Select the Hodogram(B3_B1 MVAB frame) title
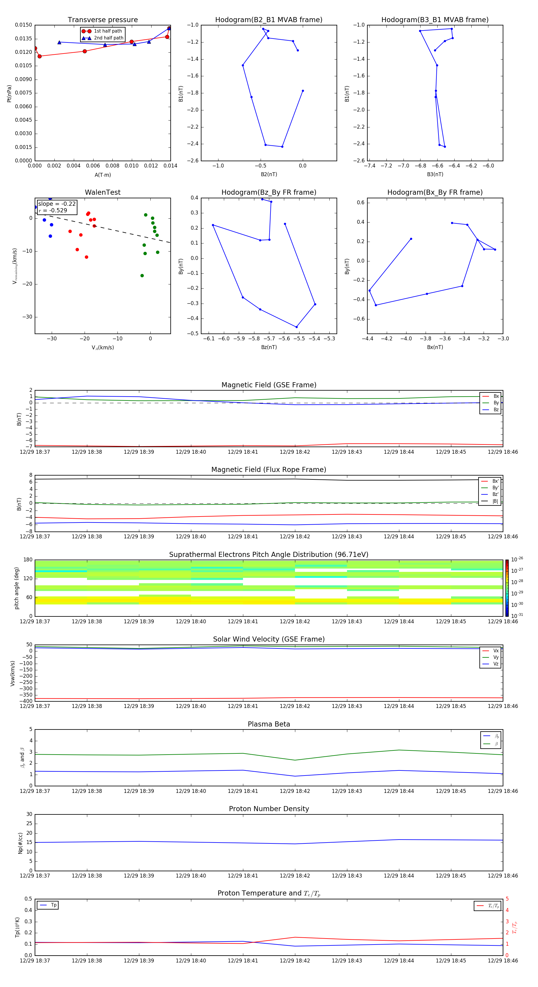 click(435, 20)
